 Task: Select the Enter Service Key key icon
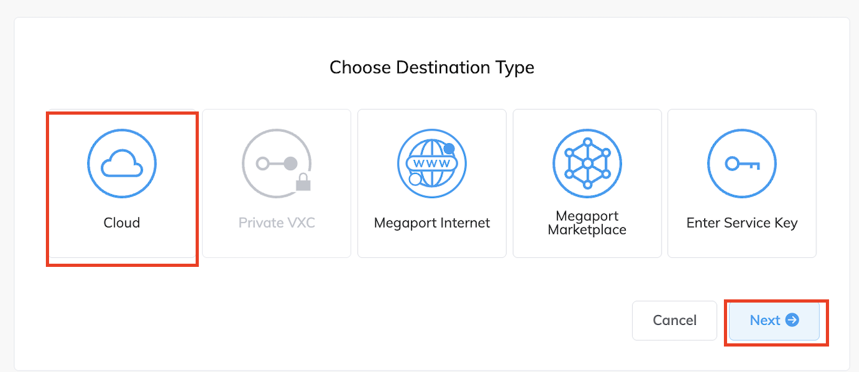pos(742,163)
